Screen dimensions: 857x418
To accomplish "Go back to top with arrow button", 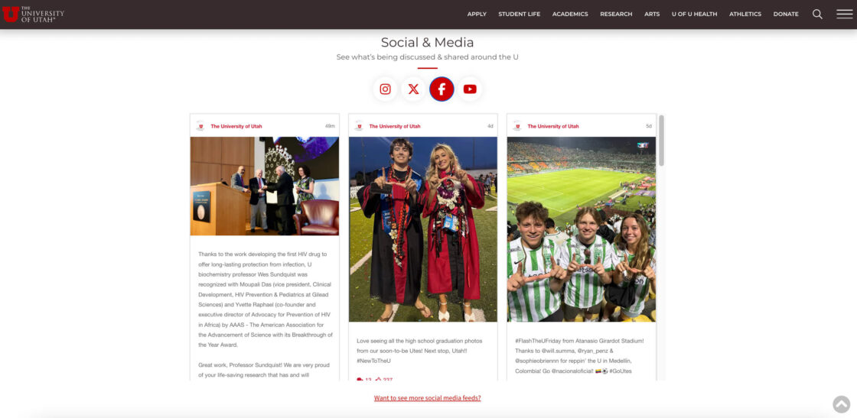I will click(x=841, y=403).
